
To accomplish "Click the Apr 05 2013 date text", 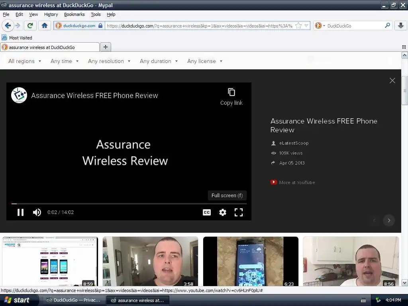I will pos(292,163).
